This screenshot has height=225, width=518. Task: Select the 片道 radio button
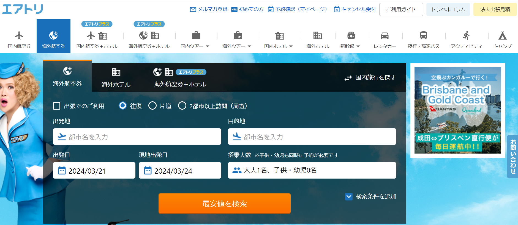152,105
